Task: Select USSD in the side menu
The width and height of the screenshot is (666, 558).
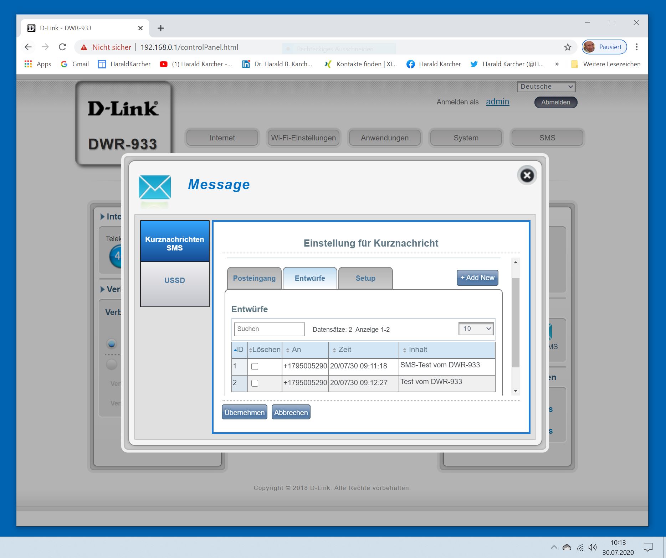Action: [175, 284]
